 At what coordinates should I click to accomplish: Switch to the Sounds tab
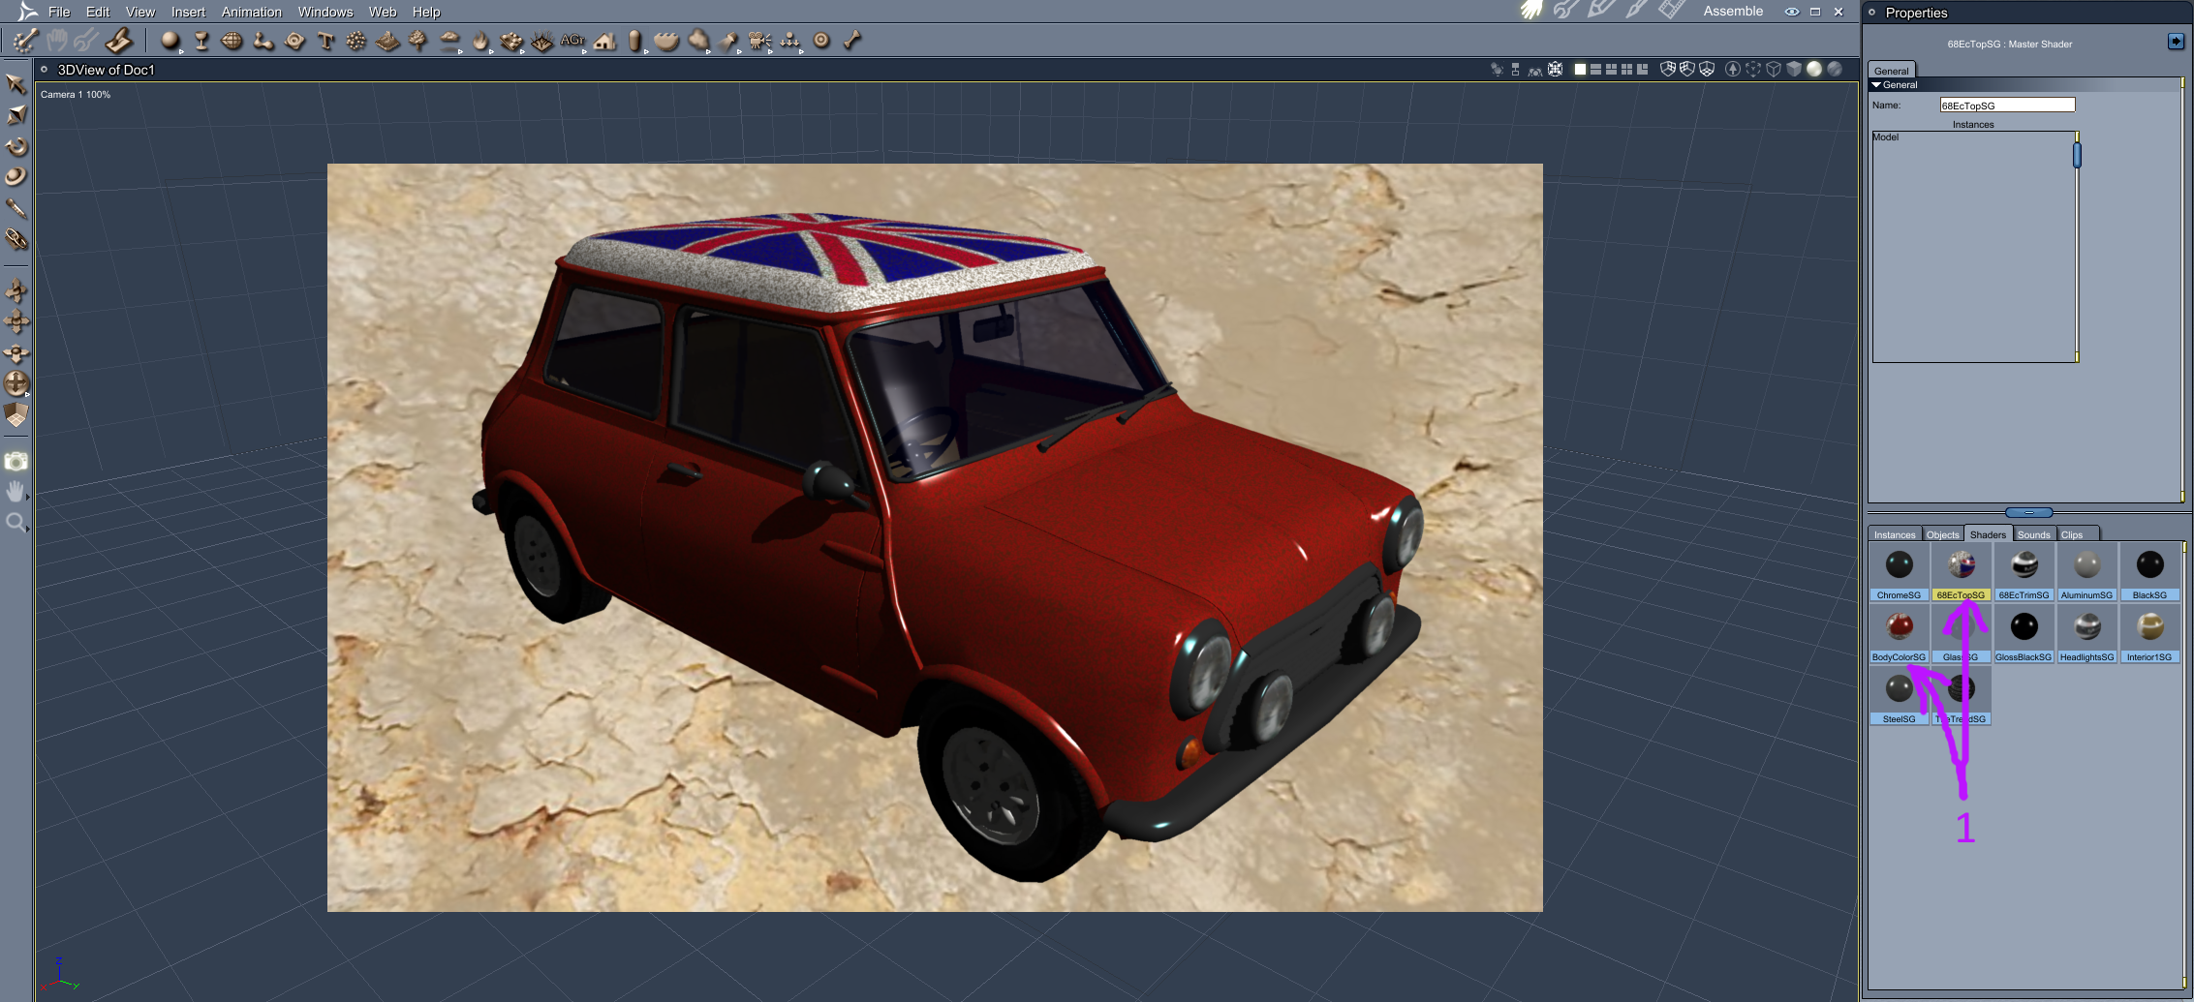(x=2034, y=534)
